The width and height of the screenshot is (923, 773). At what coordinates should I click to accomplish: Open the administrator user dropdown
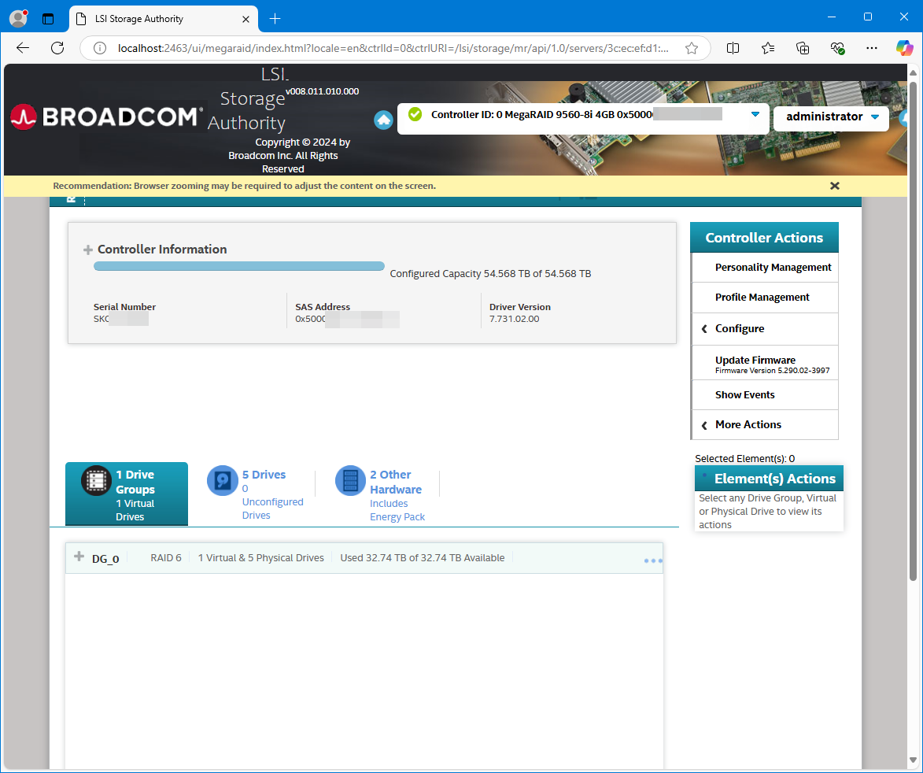831,117
